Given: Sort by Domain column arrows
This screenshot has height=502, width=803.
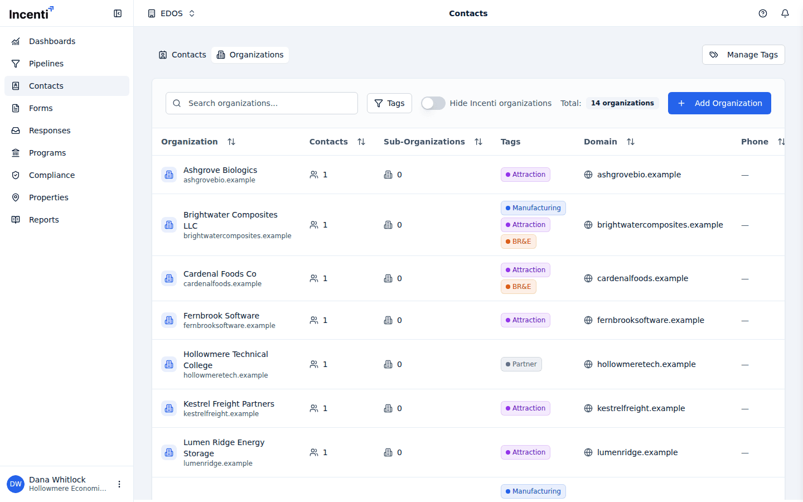Looking at the screenshot, I should tap(631, 142).
